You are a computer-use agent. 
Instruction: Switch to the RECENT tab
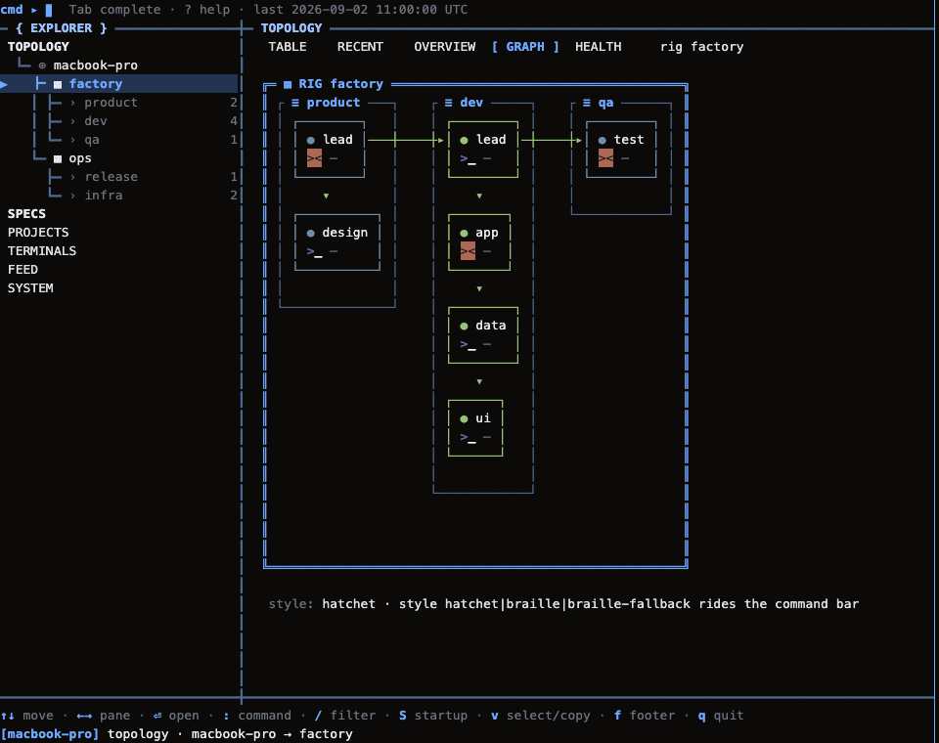coord(360,47)
